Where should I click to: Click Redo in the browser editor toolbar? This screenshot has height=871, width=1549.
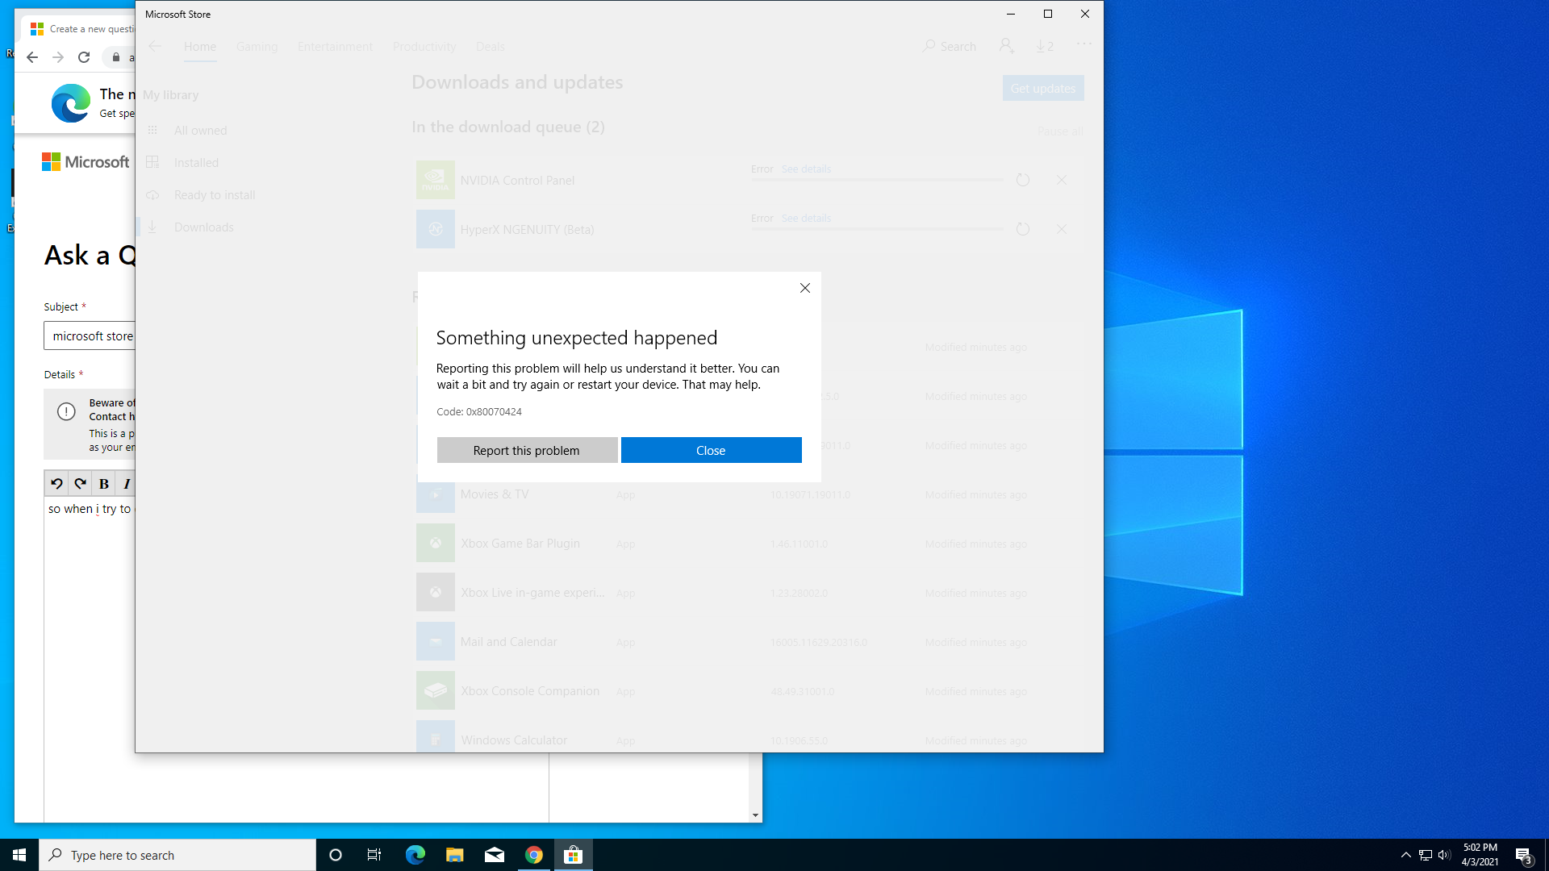[x=80, y=484]
